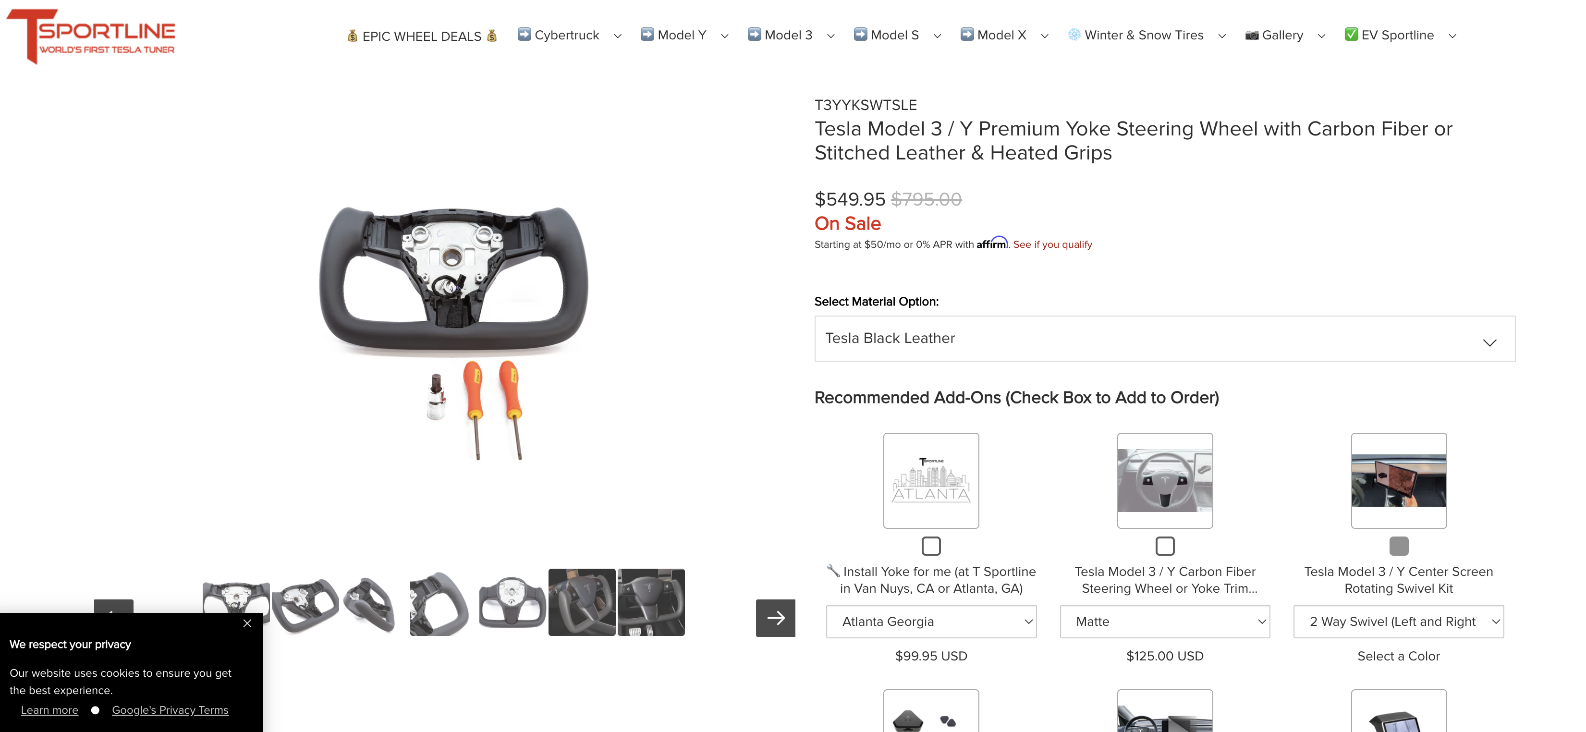
Task: Open the Winter & Snow Tires menu
Action: 1147,35
